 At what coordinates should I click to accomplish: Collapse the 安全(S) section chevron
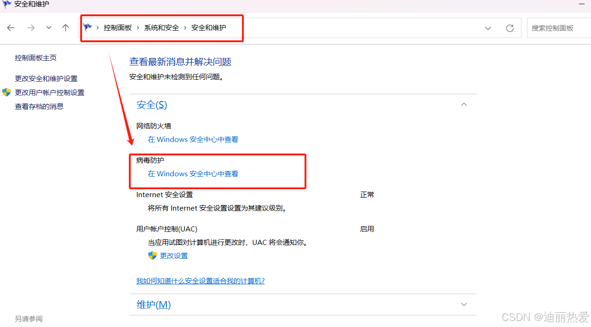click(x=464, y=104)
